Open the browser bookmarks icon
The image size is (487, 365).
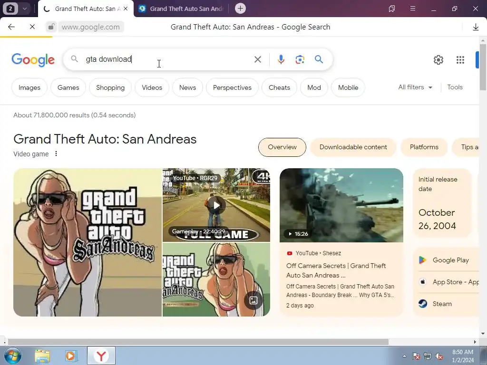point(392,9)
